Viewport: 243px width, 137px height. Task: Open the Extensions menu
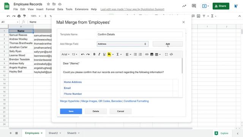(82, 9)
